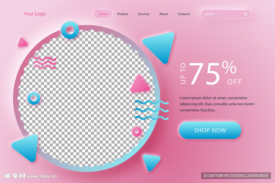The image size is (275, 183).
Task: Click the 75% OFF headline
Action: pyautogui.click(x=211, y=73)
